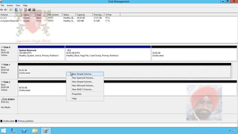Click the Disk Management taskbar icon
This screenshot has height=134, width=238.
[x=46, y=131]
